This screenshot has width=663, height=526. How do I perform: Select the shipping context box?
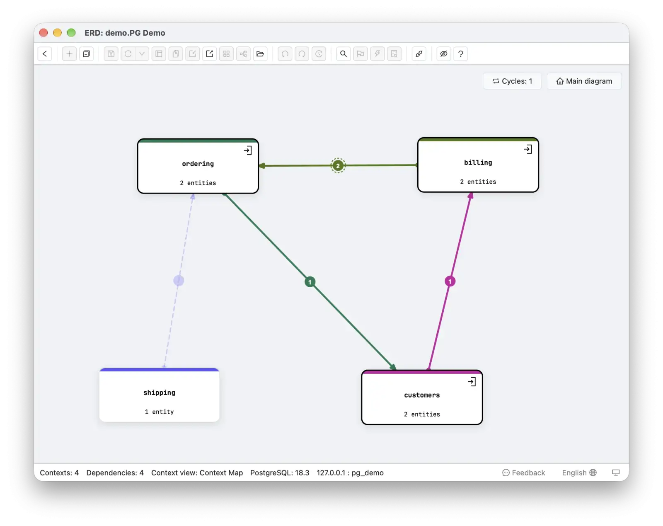pos(160,395)
